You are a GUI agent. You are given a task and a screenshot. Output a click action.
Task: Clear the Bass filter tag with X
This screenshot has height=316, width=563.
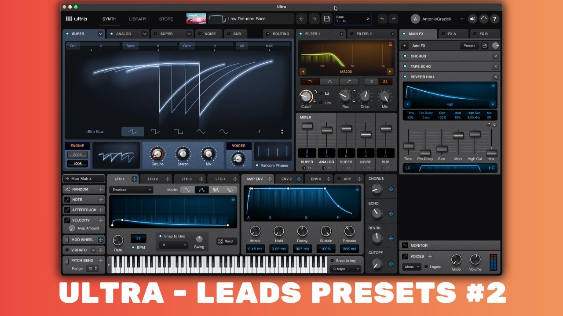point(368,19)
